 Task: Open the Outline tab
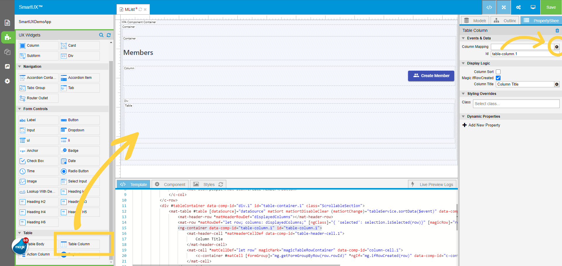(505, 21)
